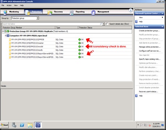The width and height of the screenshot is (166, 130).
Task: Collapse the Microsoft System Center actions section
Action: point(162,13)
